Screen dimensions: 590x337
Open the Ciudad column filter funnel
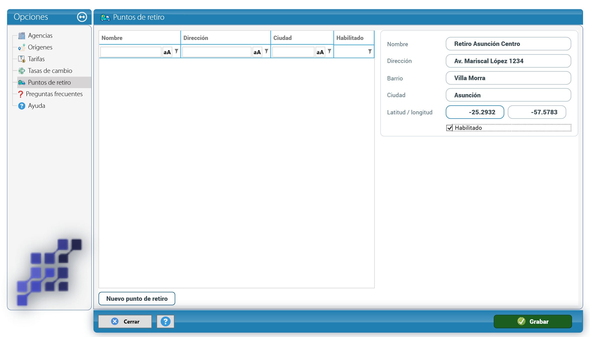click(x=329, y=51)
